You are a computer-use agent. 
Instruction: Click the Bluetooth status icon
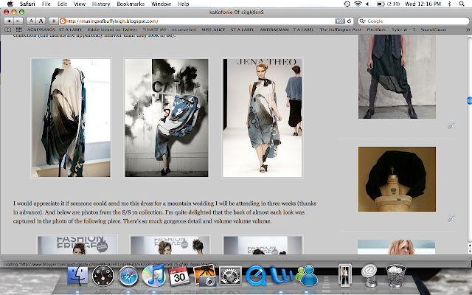(x=450, y=4)
